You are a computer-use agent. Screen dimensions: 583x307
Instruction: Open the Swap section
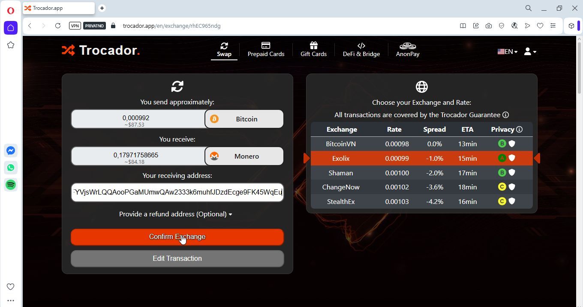click(224, 50)
